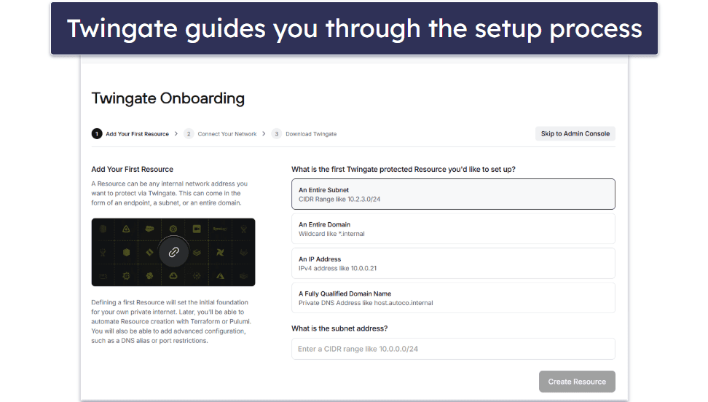
Task: Choose A Fully Qualified Domain Name option
Action: [x=453, y=298]
